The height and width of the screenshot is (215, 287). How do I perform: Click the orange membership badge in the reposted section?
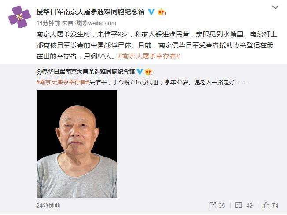149,72
